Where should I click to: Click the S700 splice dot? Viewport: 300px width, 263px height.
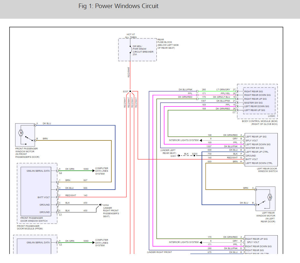click(194, 156)
